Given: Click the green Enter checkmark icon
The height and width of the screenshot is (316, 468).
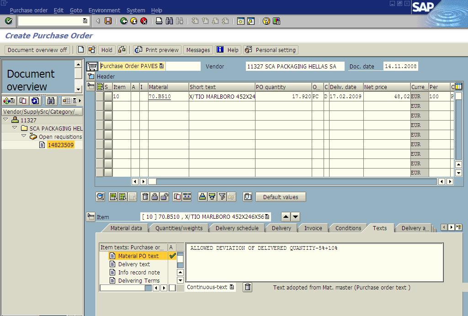Looking at the screenshot, I should pos(9,21).
